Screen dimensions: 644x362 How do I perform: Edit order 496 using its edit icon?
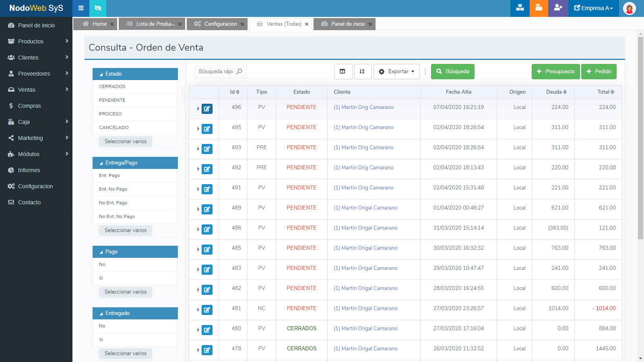tap(207, 109)
